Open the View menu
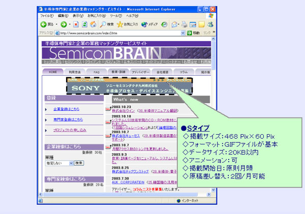305x214 pixels. pyautogui.click(x=78, y=16)
